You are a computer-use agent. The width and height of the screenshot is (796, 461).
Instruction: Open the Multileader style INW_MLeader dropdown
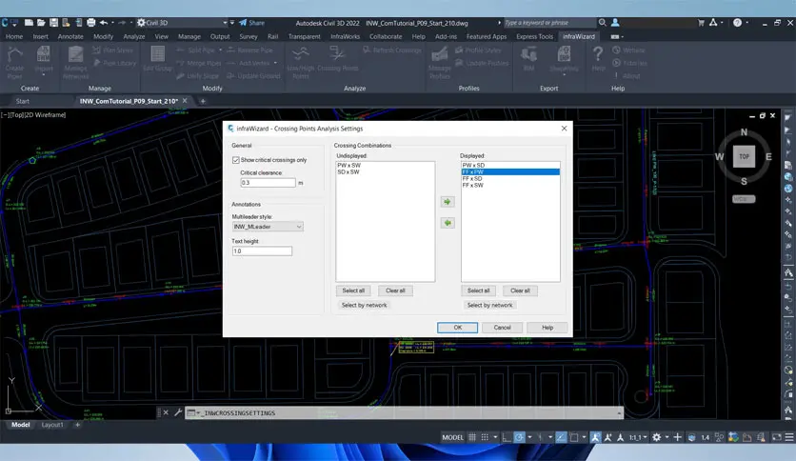click(268, 227)
